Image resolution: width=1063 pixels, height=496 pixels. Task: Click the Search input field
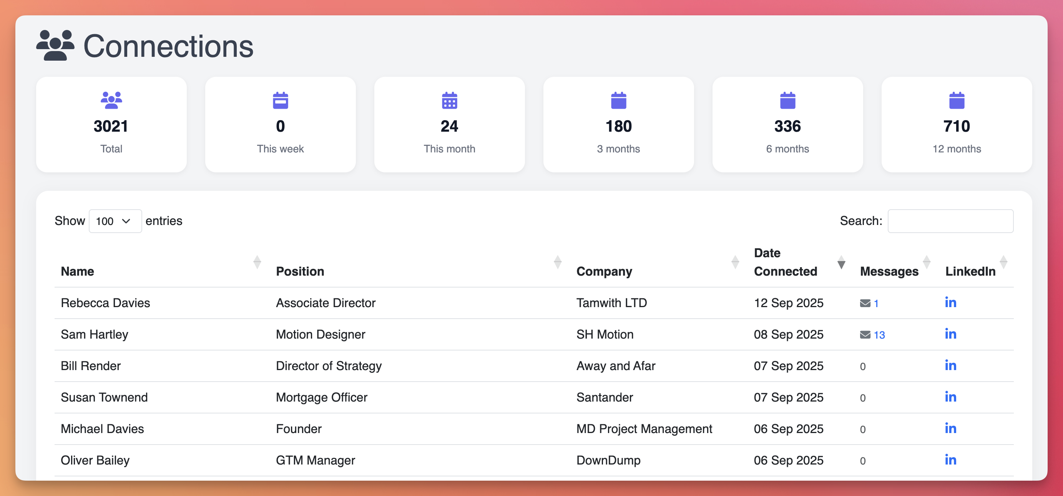[950, 221]
